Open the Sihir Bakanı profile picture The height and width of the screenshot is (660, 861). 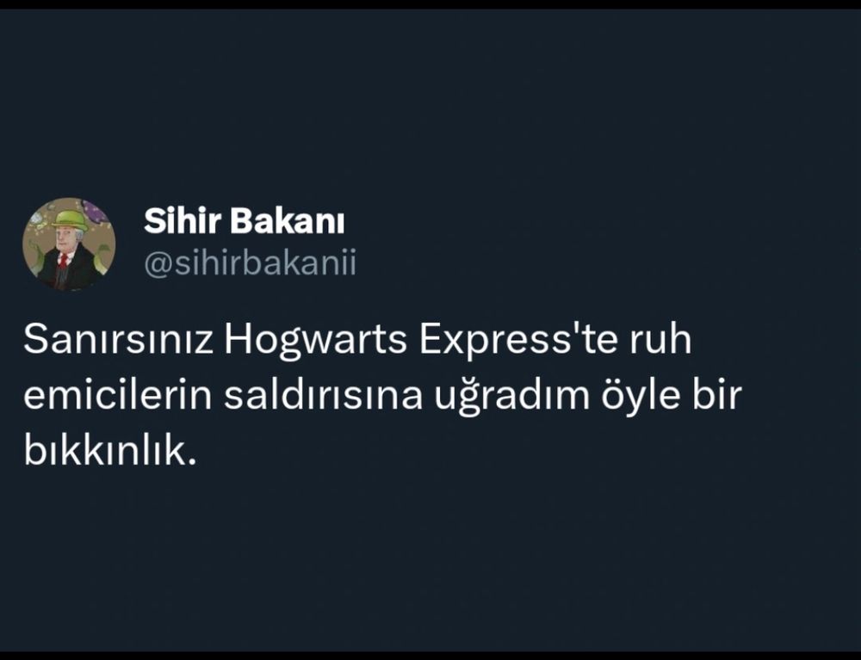pos(69,244)
